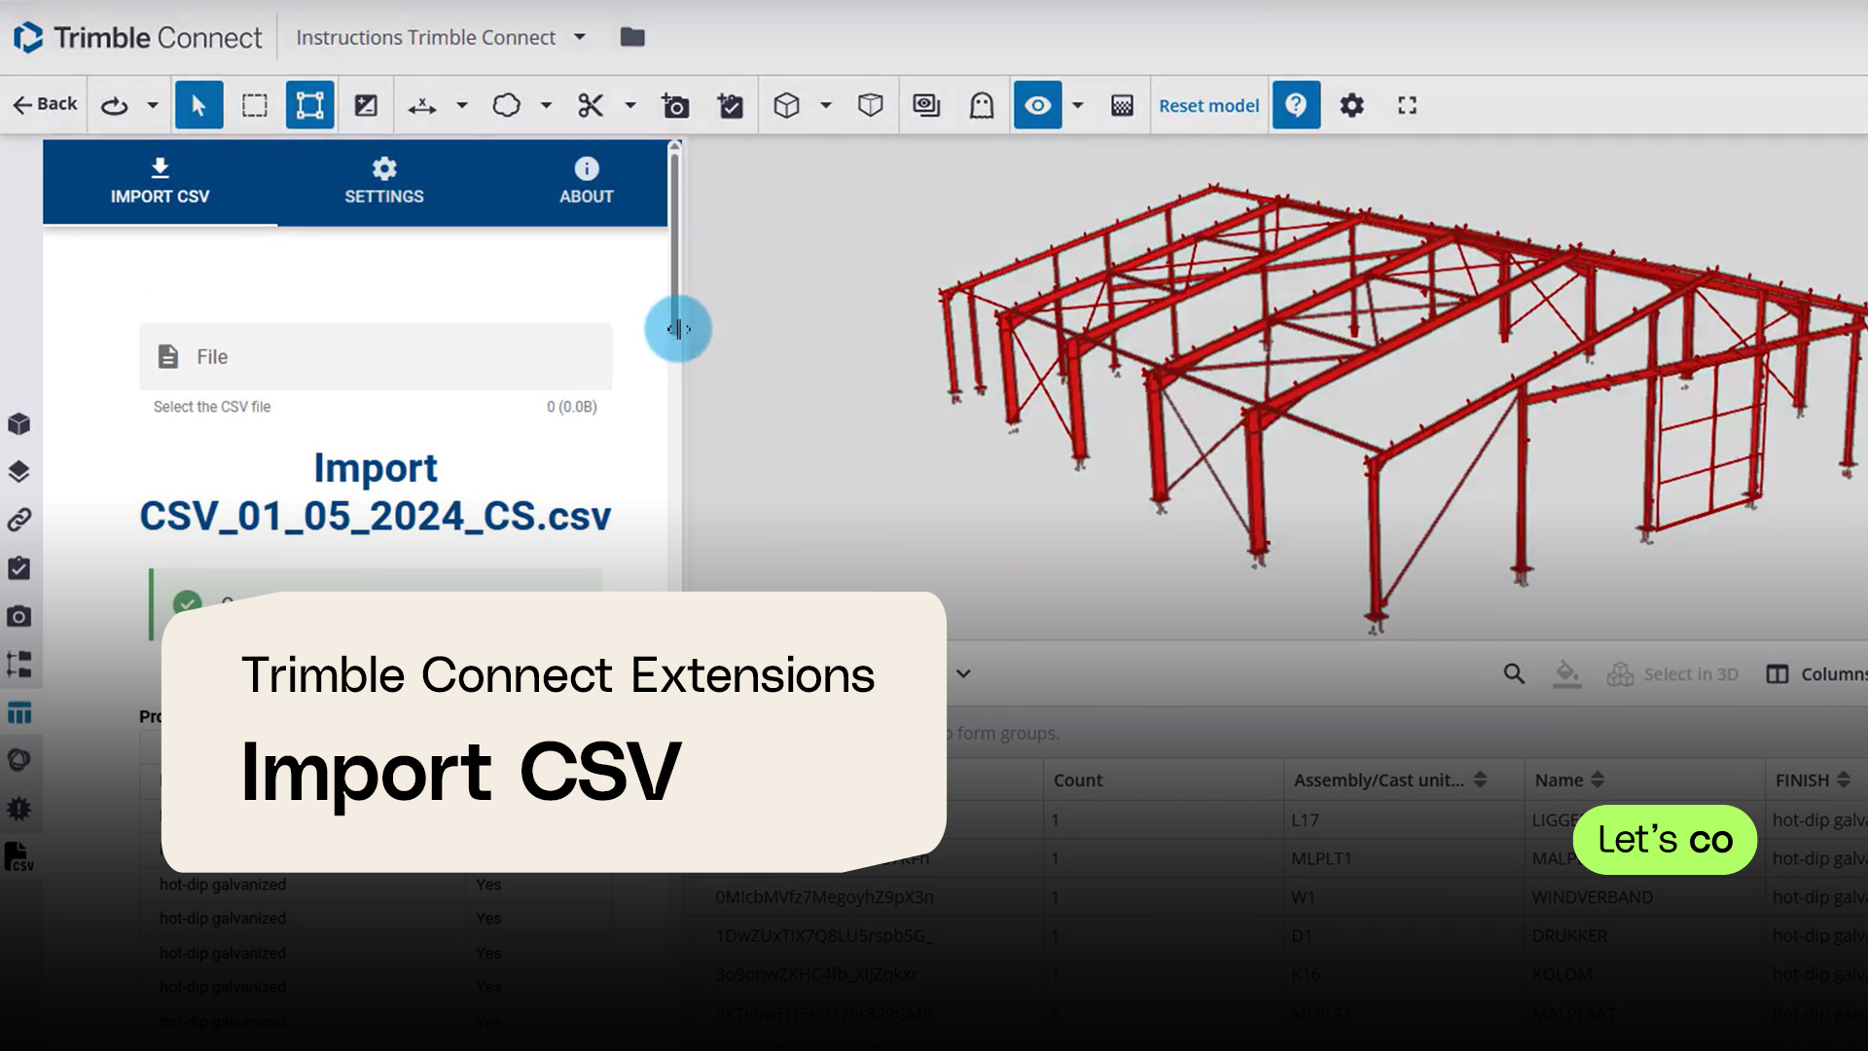The image size is (1868, 1051).
Task: Open the ABOUT tab
Action: (x=587, y=182)
